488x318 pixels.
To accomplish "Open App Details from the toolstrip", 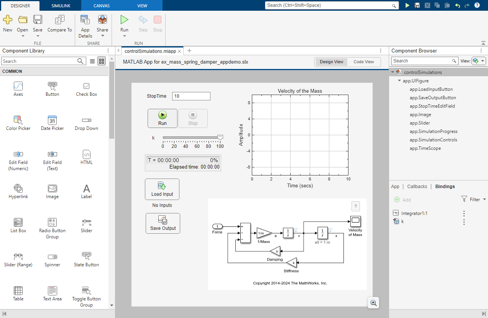I will (x=85, y=20).
